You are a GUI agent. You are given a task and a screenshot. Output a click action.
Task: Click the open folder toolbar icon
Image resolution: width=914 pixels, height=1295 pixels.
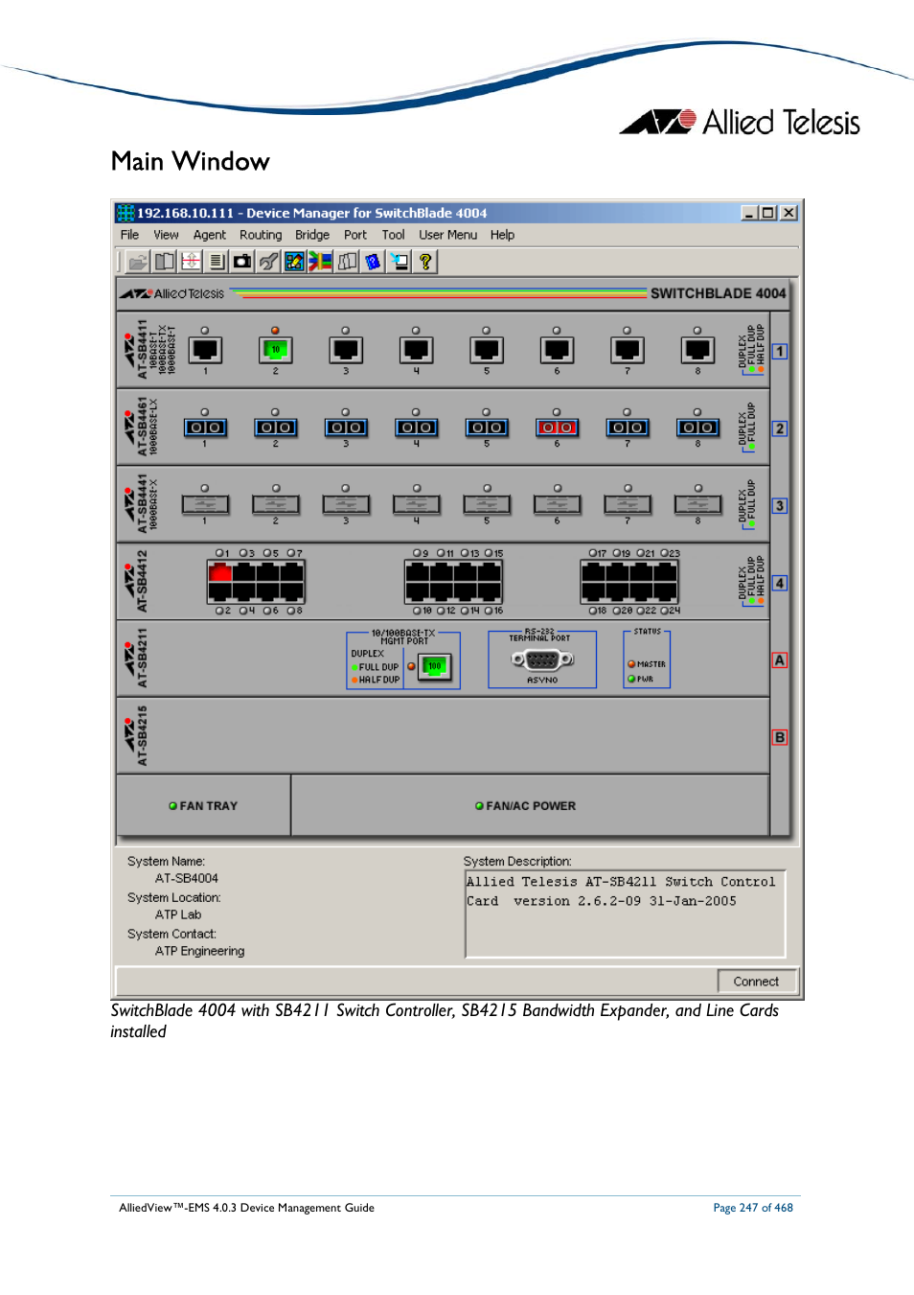click(x=139, y=261)
